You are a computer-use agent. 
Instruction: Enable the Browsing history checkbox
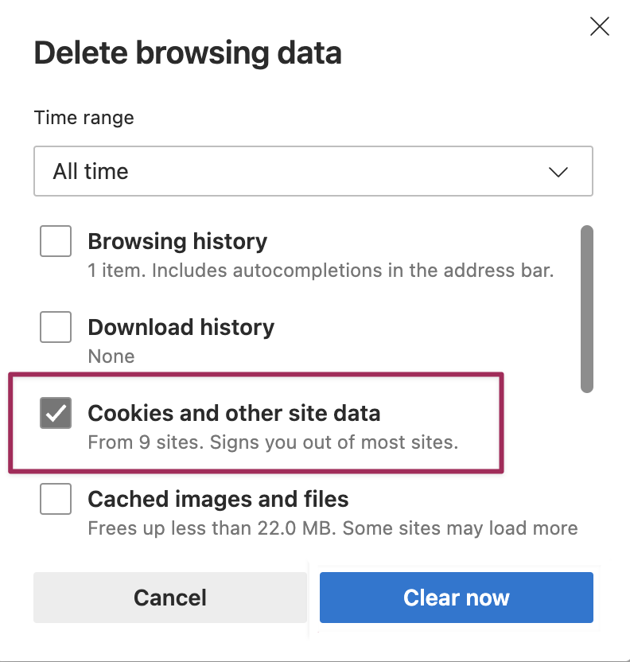click(x=56, y=241)
